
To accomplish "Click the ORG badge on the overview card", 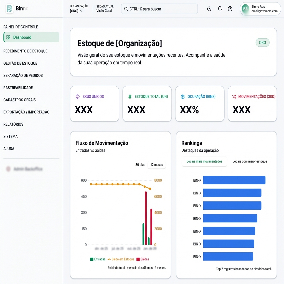I will 262,42.
